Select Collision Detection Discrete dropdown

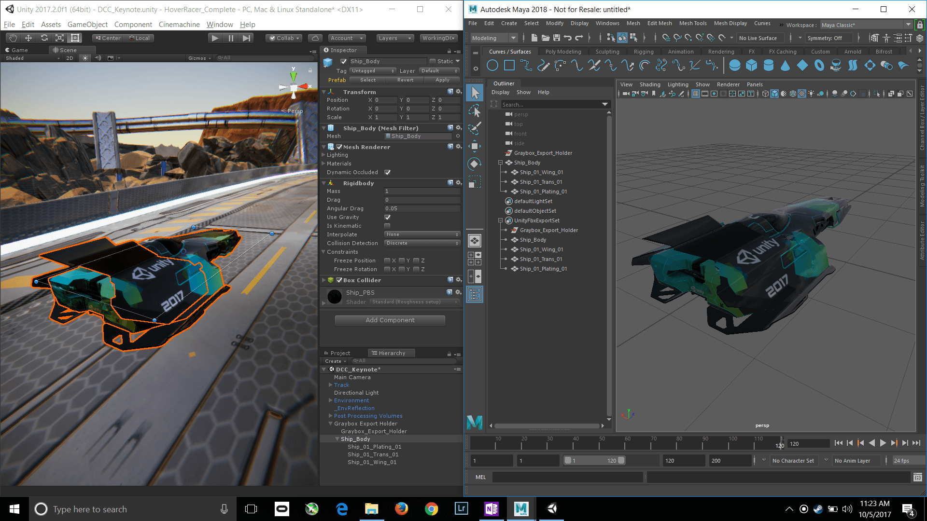pyautogui.click(x=421, y=242)
